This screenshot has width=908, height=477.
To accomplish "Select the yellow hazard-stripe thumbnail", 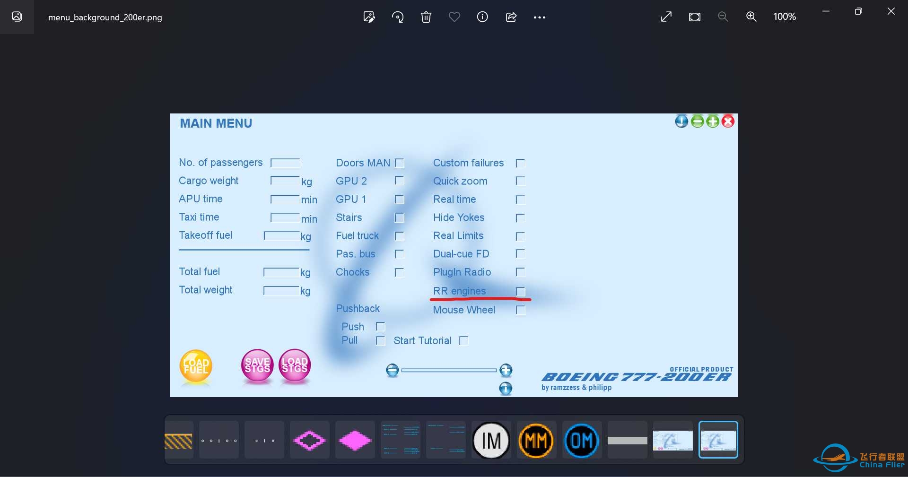I will 178,440.
